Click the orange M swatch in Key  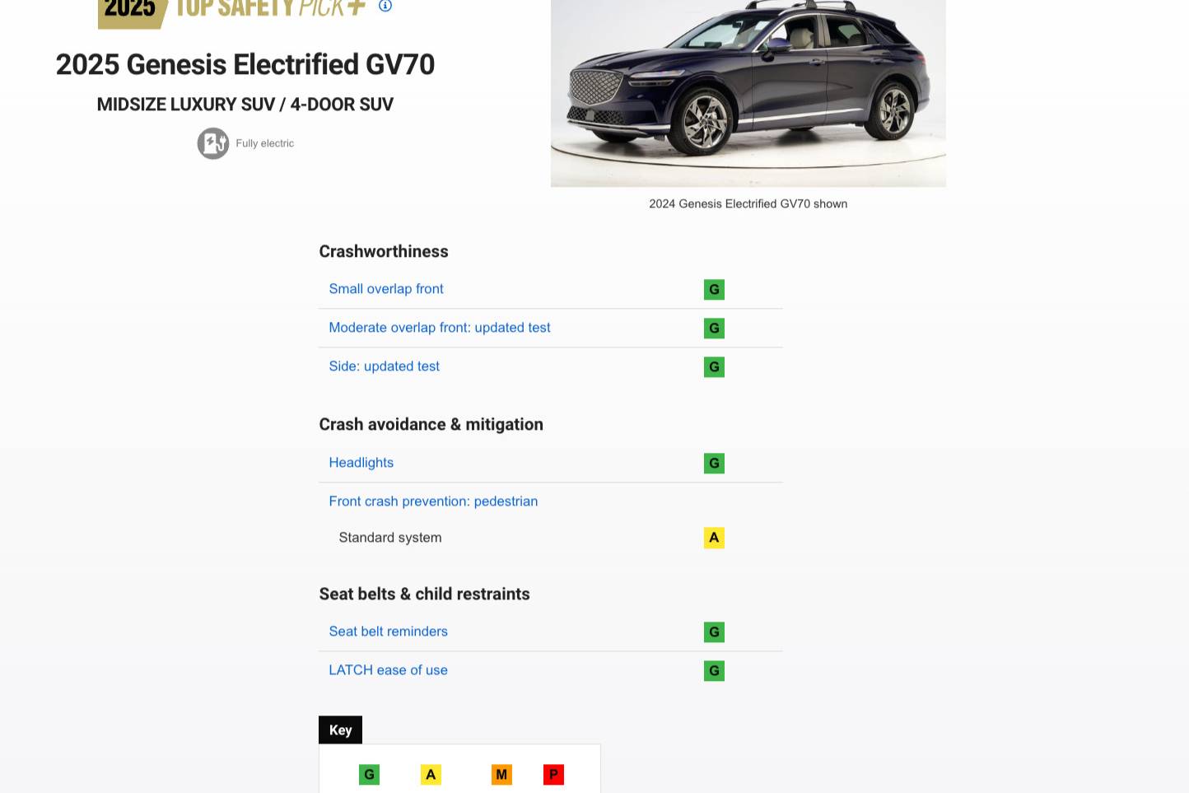click(501, 775)
